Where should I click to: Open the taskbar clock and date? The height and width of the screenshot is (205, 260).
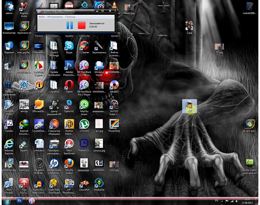[247, 201]
